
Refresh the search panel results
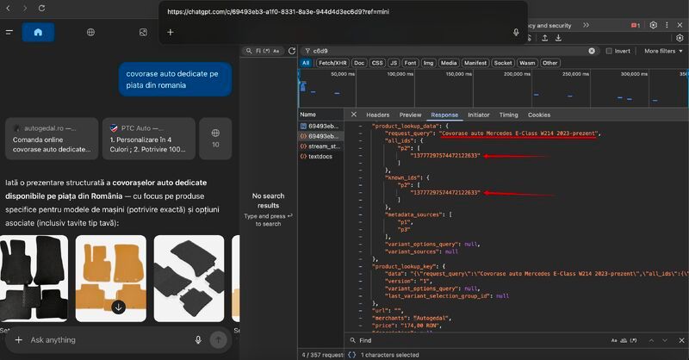click(x=292, y=51)
